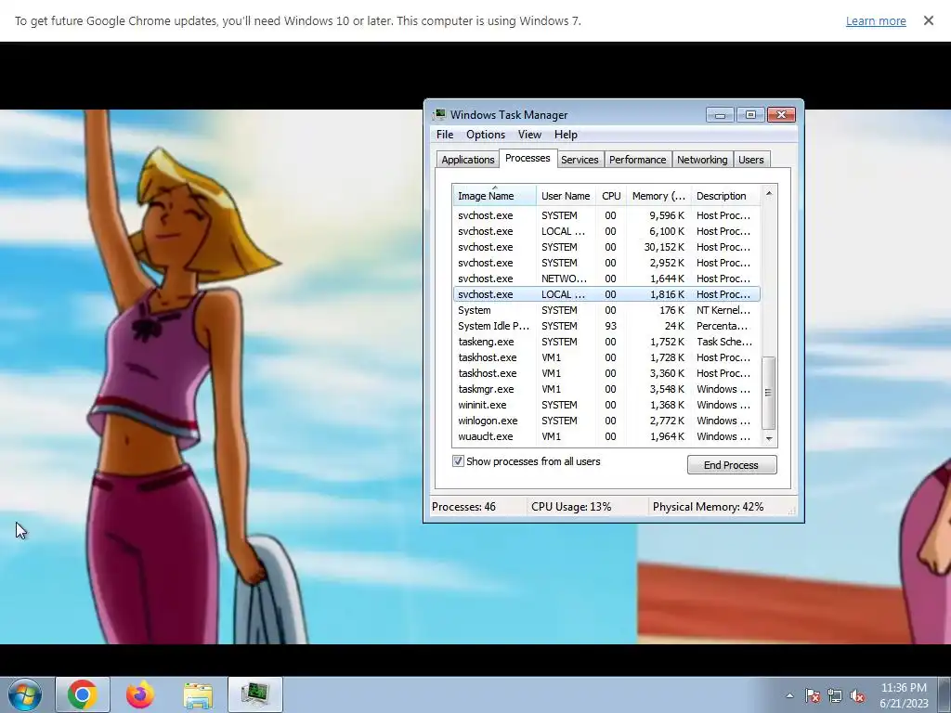The width and height of the screenshot is (951, 713).
Task: Sort by CPU column header
Action: (611, 196)
